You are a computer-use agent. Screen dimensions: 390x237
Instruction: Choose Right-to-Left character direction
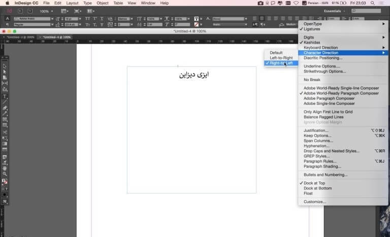point(281,63)
